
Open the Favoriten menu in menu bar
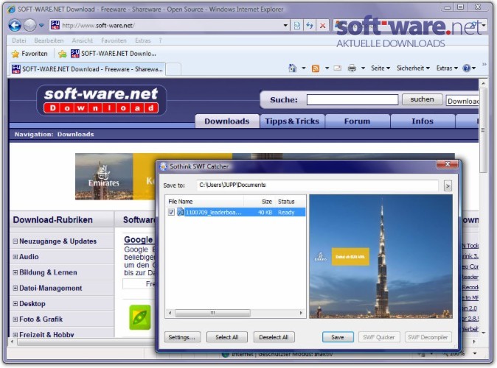[x=114, y=40]
